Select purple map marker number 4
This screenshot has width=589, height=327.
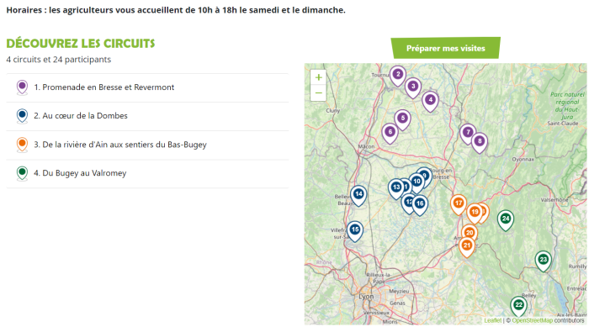click(430, 101)
